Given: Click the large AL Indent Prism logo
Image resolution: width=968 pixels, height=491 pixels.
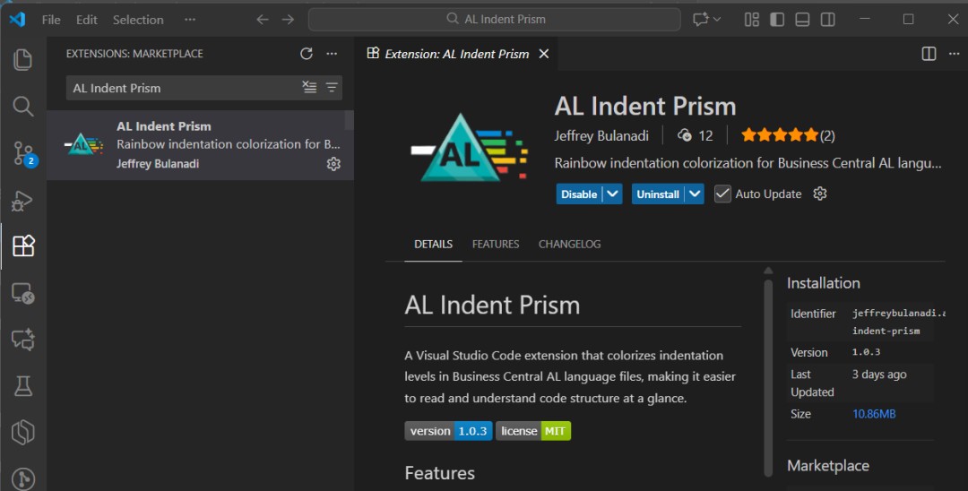Looking at the screenshot, I should 469,147.
